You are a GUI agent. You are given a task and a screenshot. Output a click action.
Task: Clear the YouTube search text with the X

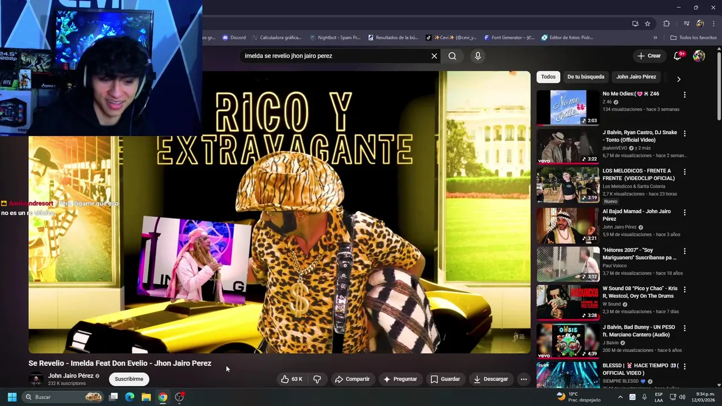coord(434,56)
